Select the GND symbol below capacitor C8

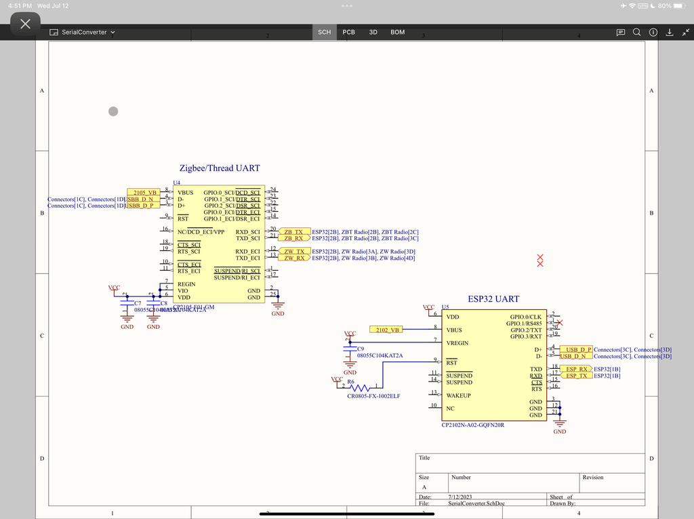153,322
